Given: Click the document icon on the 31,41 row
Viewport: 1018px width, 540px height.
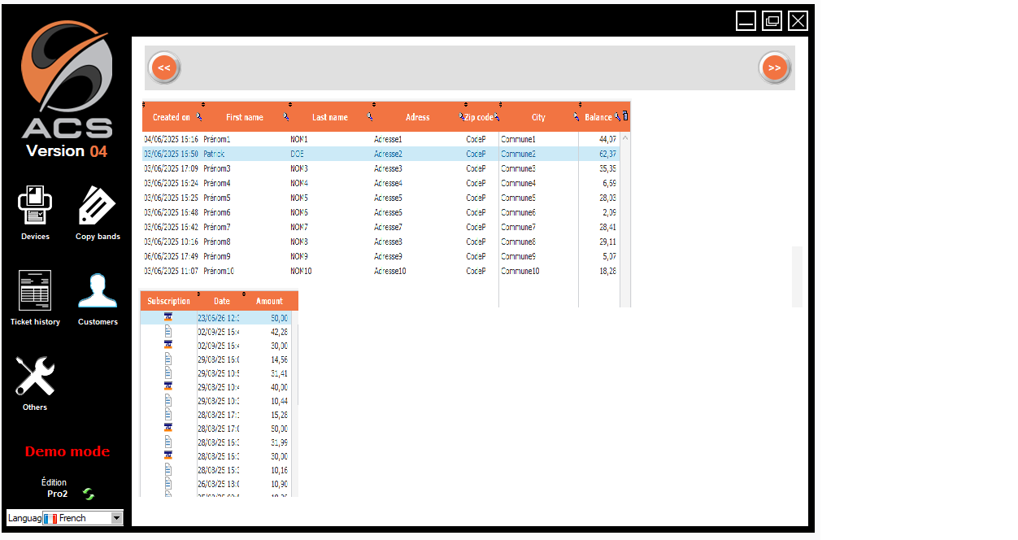Looking at the screenshot, I should tap(168, 373).
